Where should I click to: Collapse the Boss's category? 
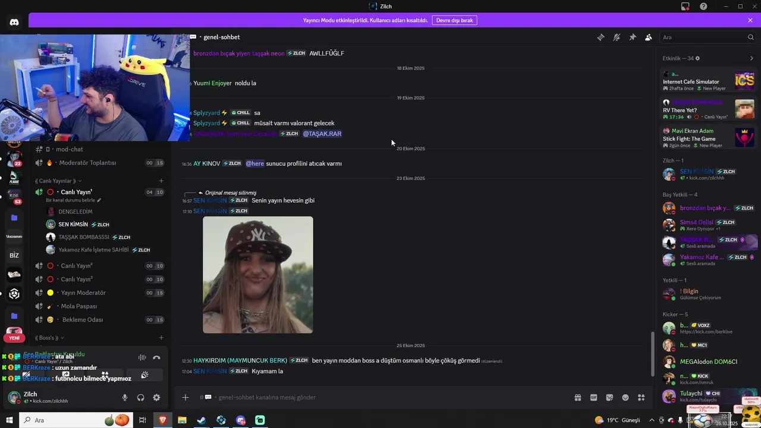(x=49, y=338)
